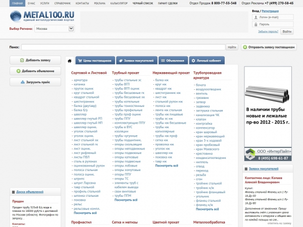Open the фланец стальной link

[x=208, y=201]
